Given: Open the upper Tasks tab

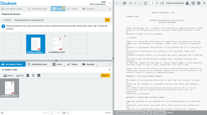Looking at the screenshot, I should point(72,9).
